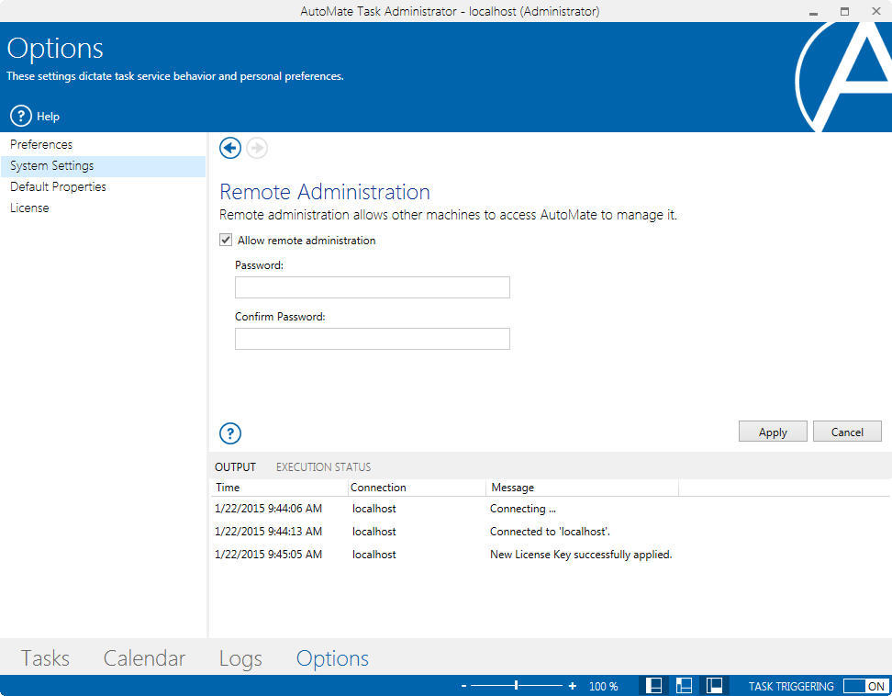892x696 pixels.
Task: Click the forward navigation arrow
Action: (257, 148)
